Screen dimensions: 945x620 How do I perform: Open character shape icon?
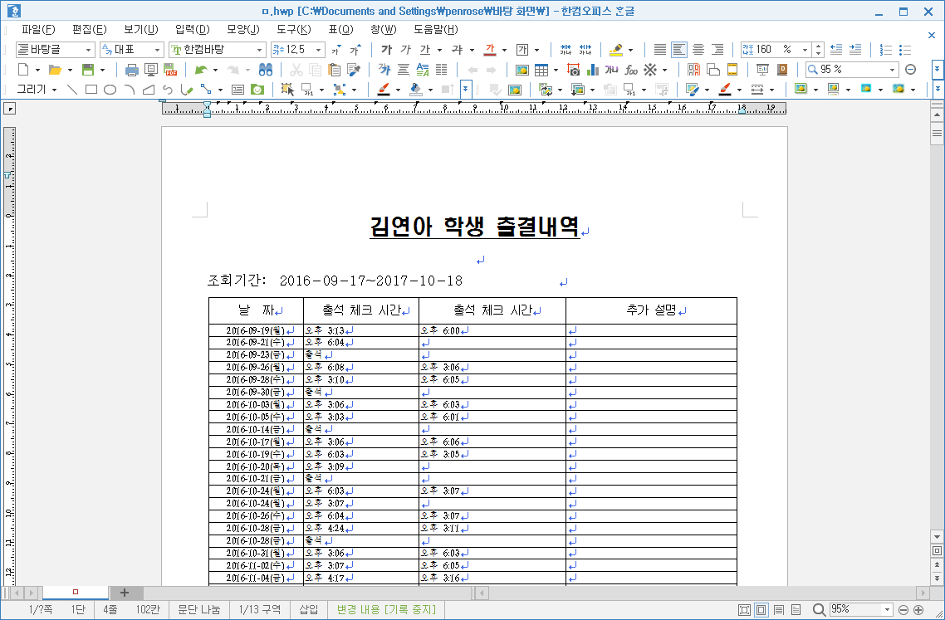(x=384, y=70)
